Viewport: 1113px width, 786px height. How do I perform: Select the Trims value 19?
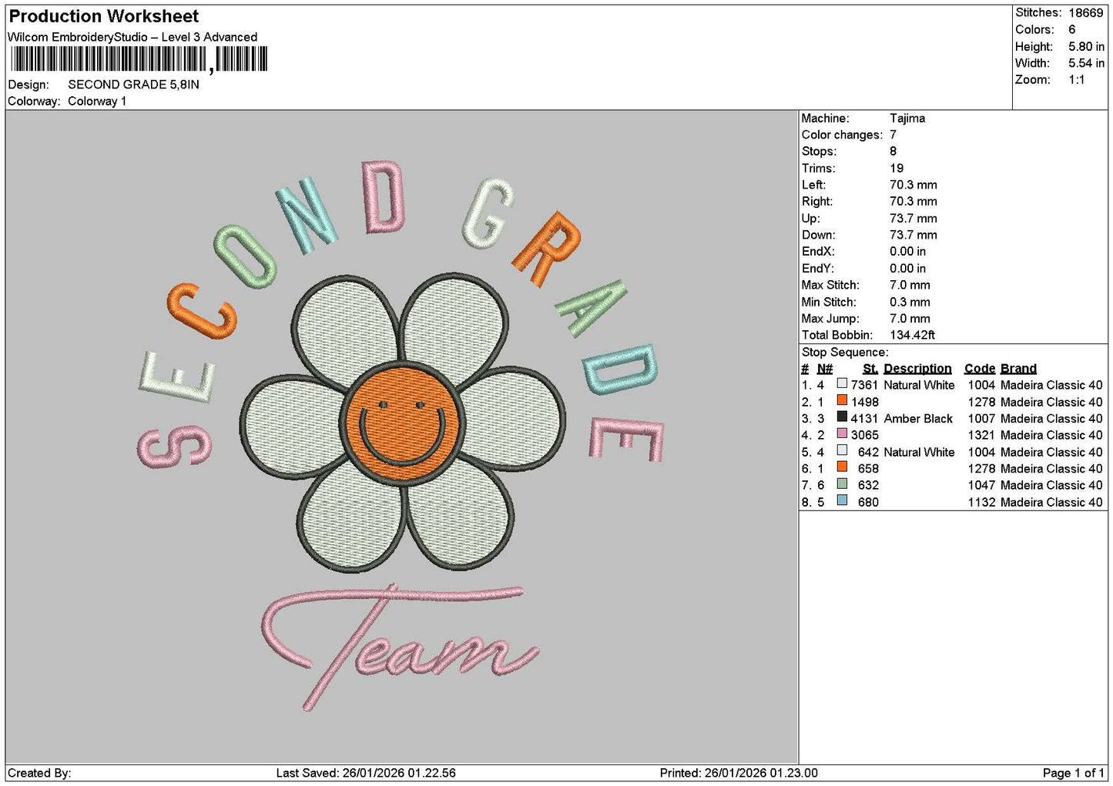(897, 169)
